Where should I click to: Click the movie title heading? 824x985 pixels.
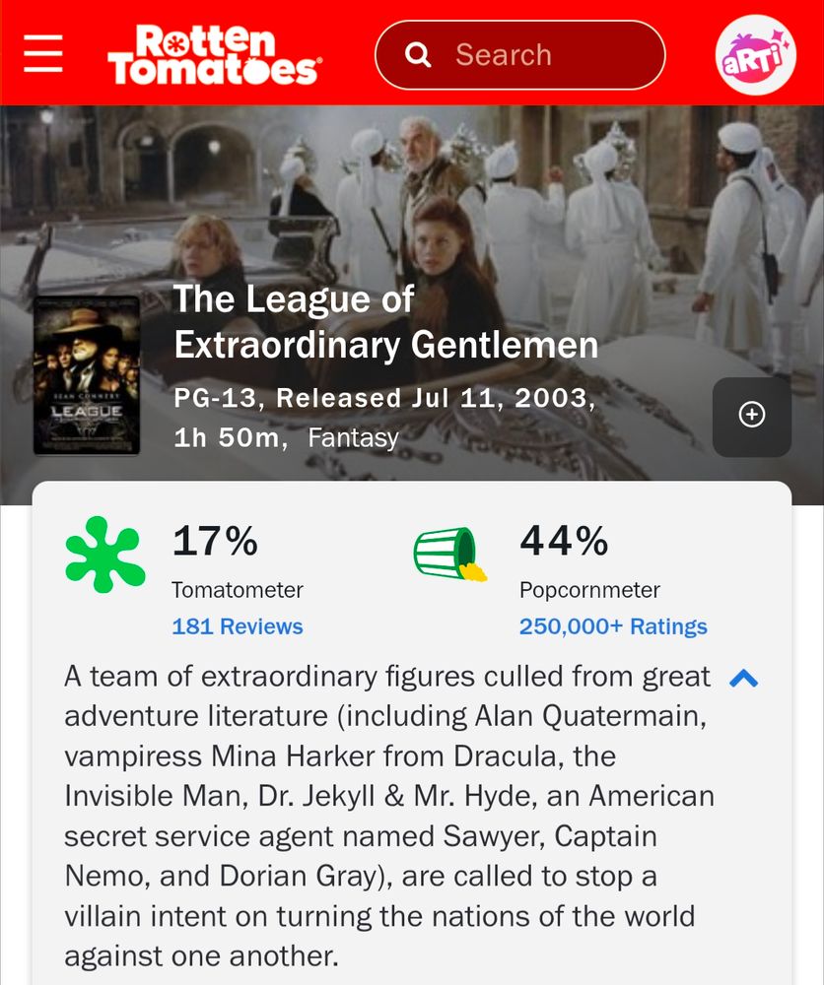pyautogui.click(x=385, y=322)
